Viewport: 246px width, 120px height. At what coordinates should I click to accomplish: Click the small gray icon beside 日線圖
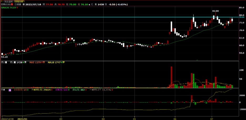(24, 5)
